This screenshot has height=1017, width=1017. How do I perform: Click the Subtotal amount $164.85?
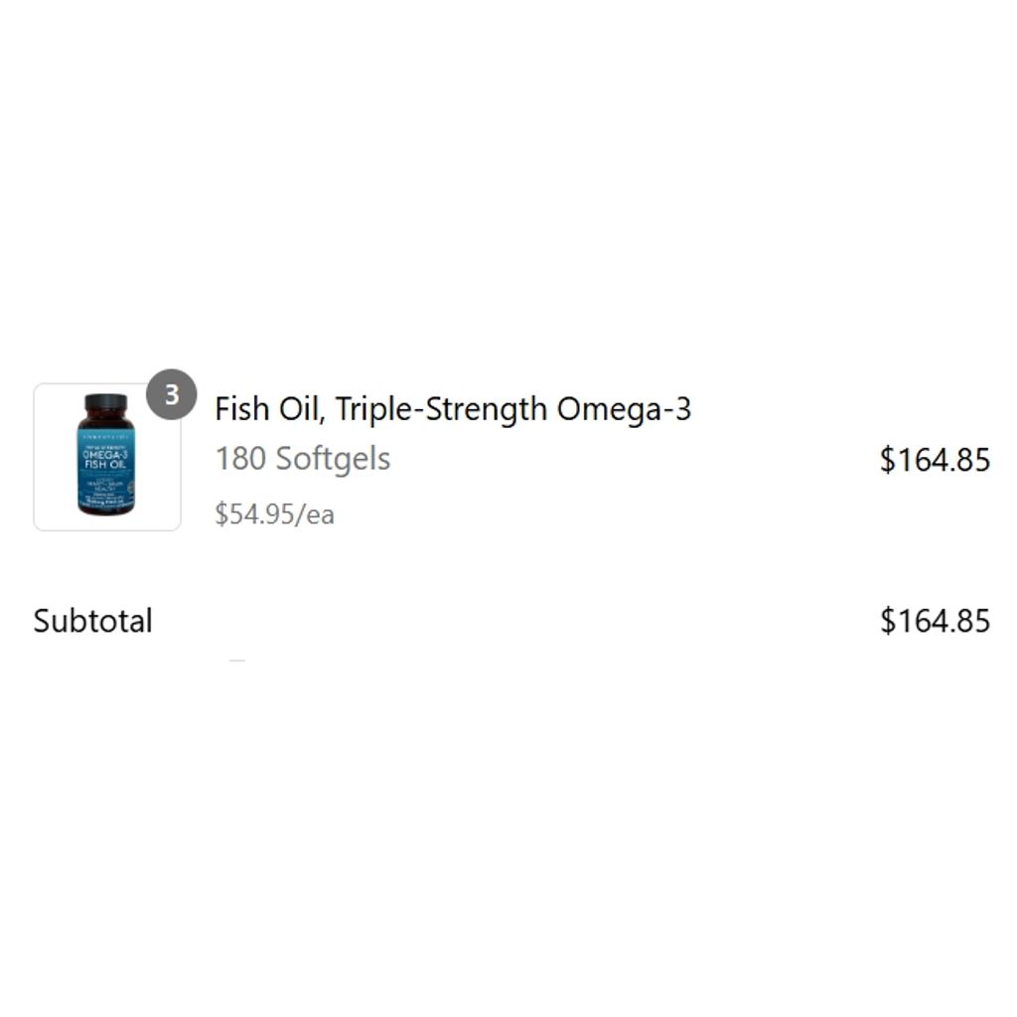pyautogui.click(x=935, y=621)
